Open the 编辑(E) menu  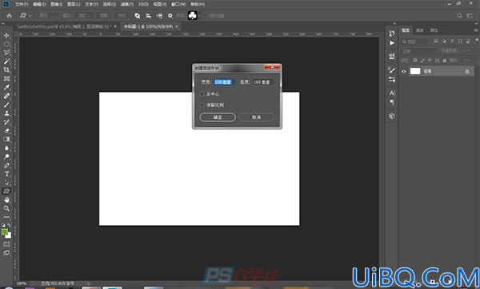click(x=39, y=4)
